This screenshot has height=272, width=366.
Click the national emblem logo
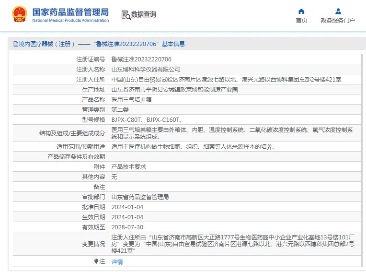pyautogui.click(x=20, y=14)
